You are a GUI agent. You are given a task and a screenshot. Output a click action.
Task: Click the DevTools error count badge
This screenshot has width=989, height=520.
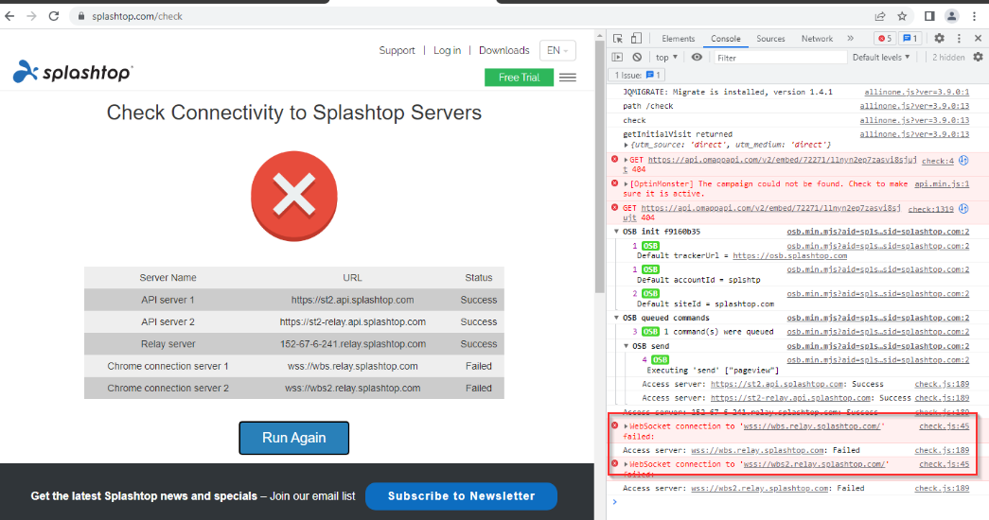pyautogui.click(x=885, y=39)
